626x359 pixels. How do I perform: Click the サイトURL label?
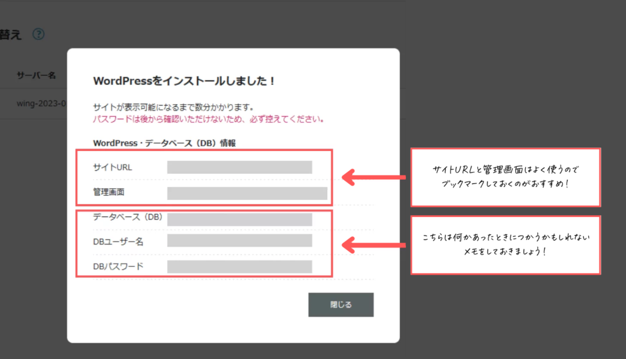point(112,168)
